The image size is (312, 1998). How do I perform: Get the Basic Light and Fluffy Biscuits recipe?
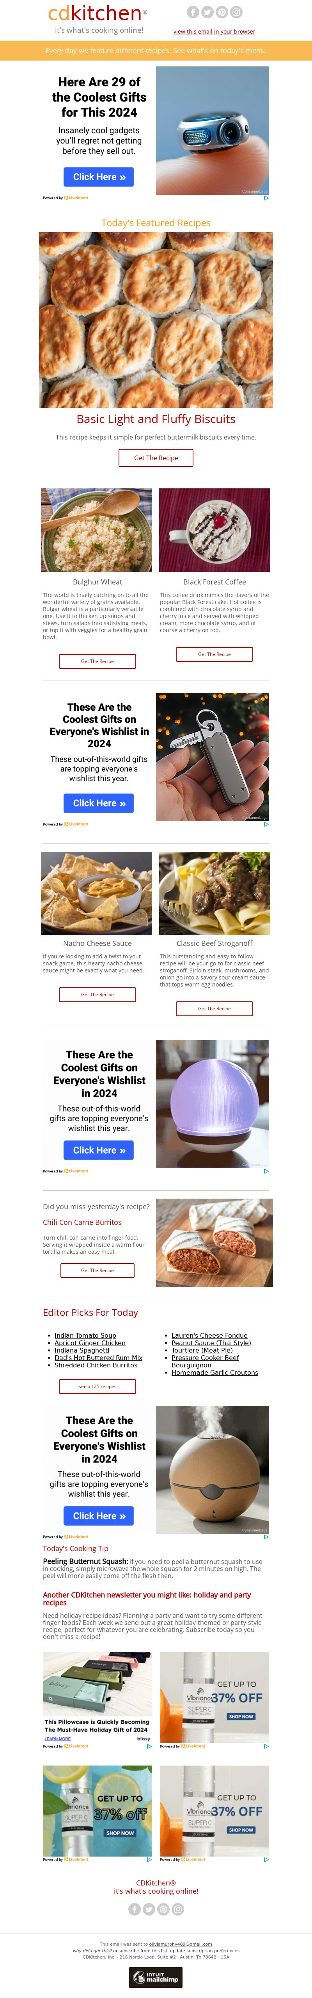click(156, 458)
